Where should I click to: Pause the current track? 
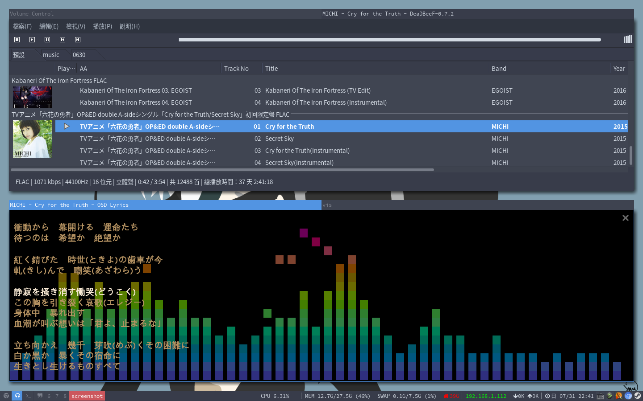[47, 40]
